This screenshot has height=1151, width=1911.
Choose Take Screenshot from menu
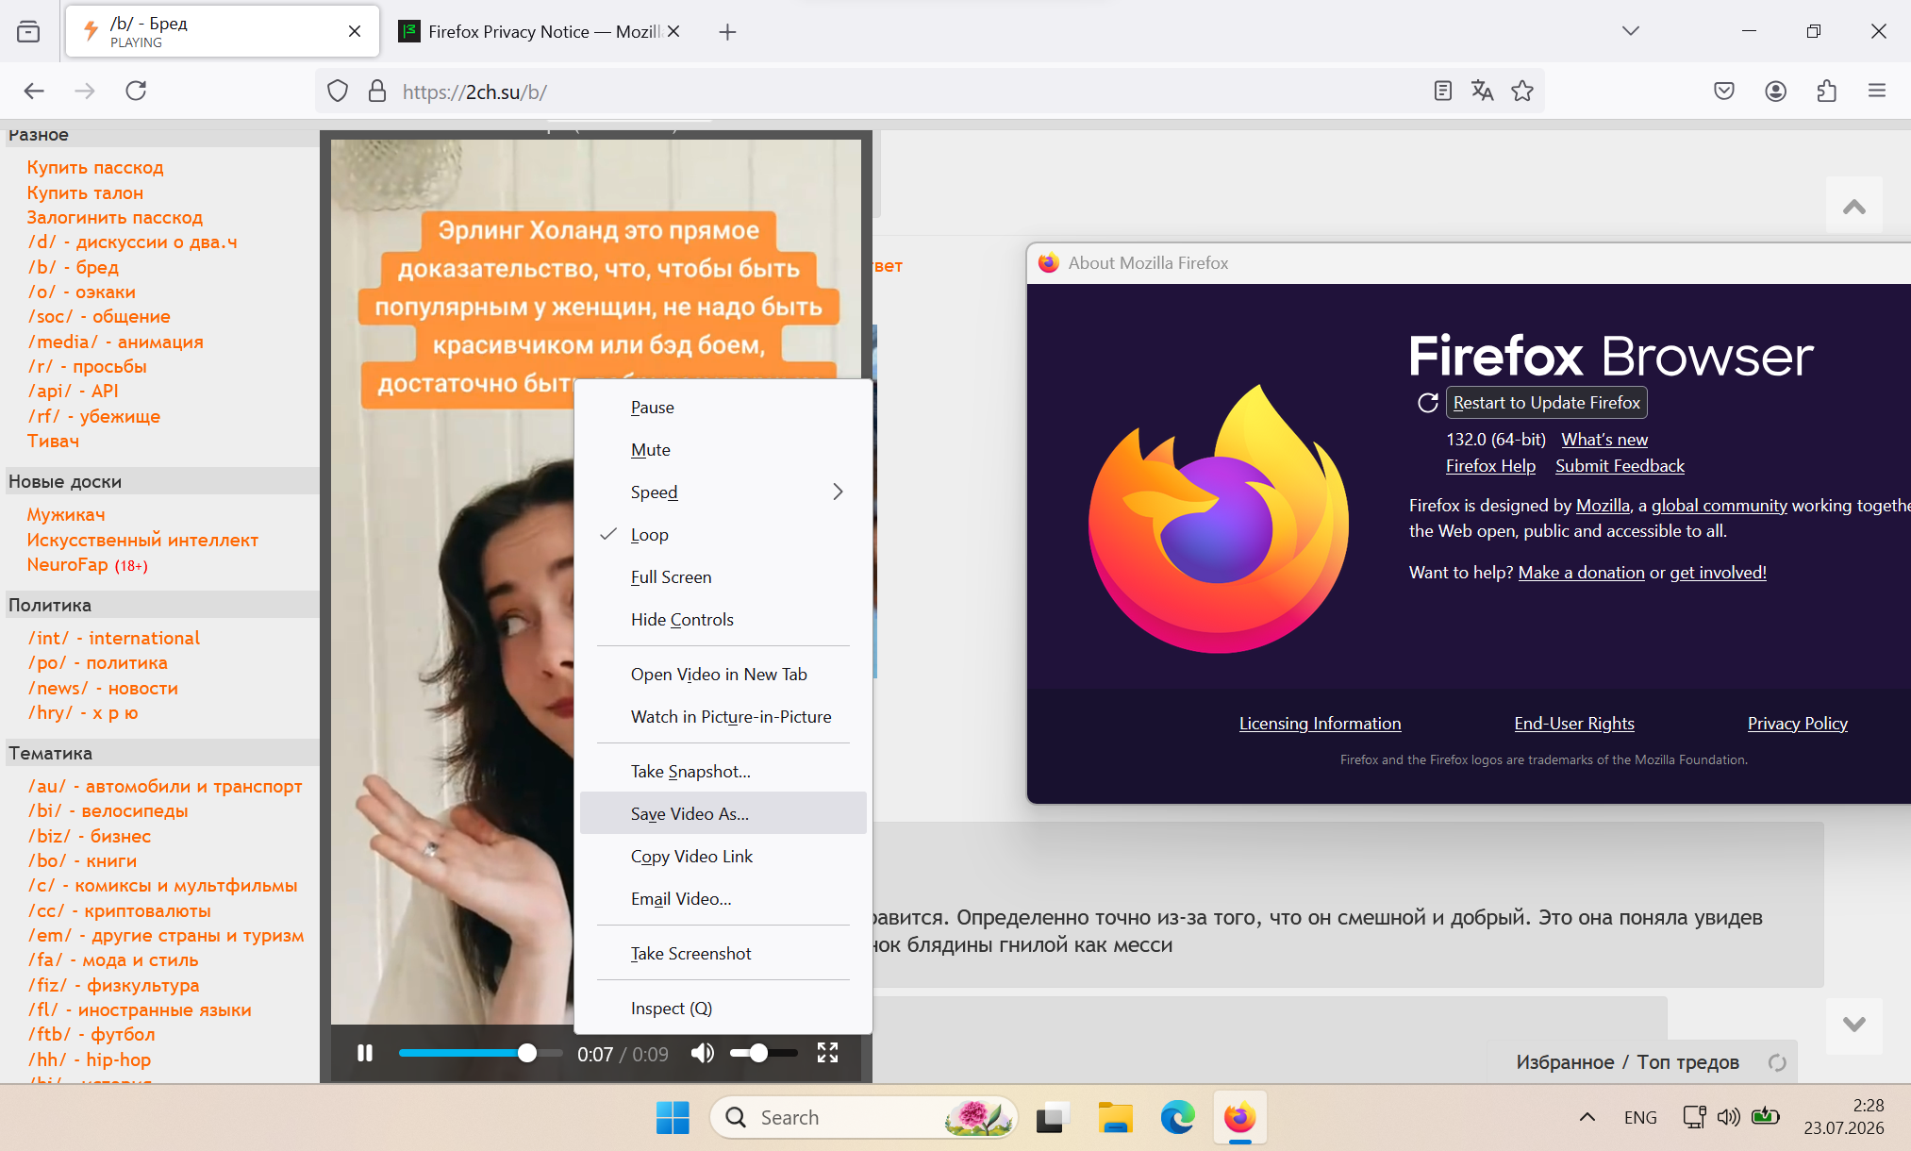click(723, 954)
